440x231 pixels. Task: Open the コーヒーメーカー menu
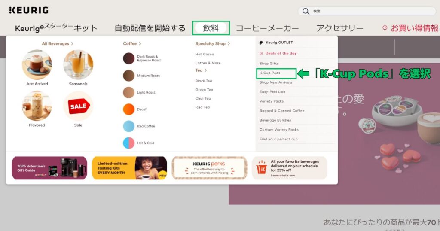(x=267, y=28)
